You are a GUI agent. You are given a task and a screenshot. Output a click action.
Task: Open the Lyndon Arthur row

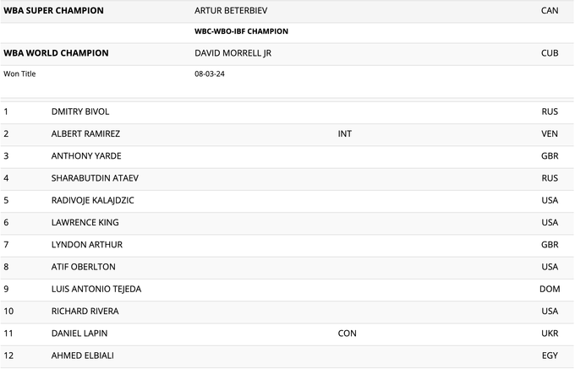pos(87,245)
